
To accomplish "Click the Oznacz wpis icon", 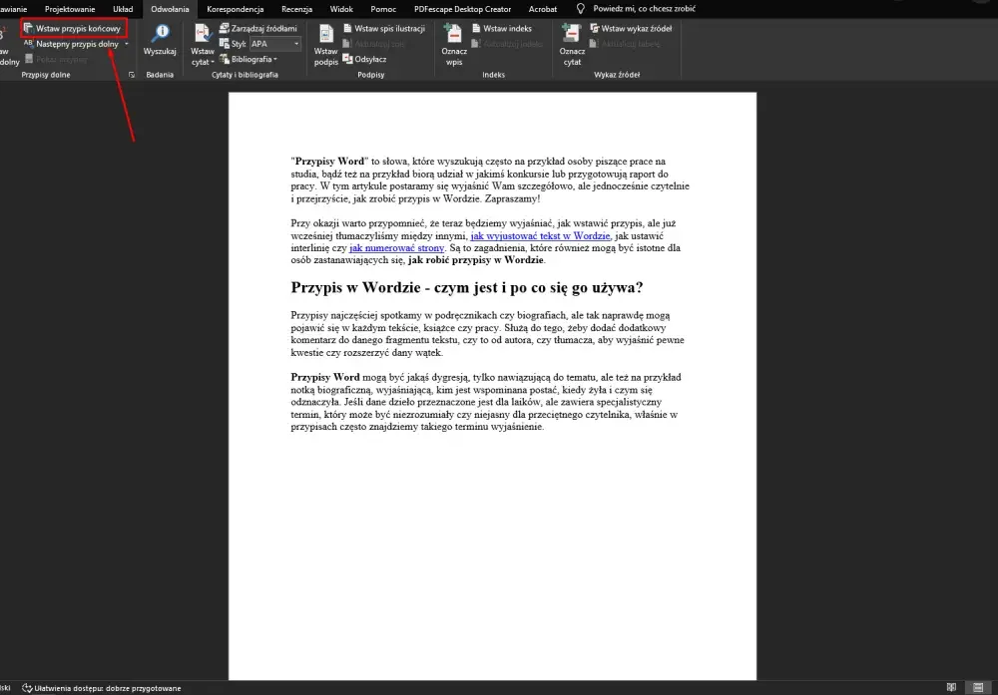I will [x=454, y=33].
